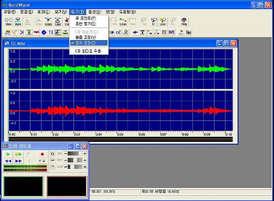Select 볼륨 조정(V) from the menu
The height and width of the screenshot is (201, 274).
[x=89, y=37]
